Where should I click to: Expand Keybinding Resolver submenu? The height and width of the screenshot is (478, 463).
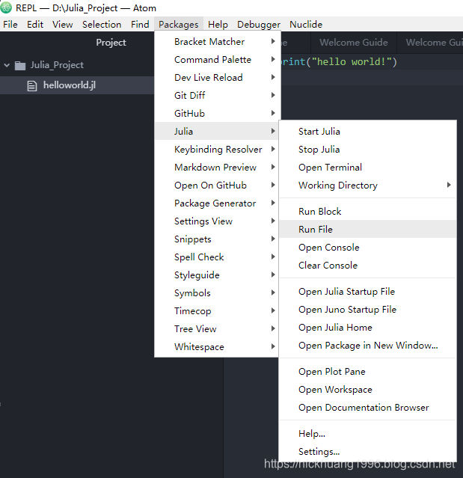pyautogui.click(x=216, y=150)
